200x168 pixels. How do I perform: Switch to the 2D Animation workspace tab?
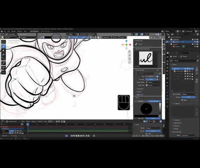34,31
